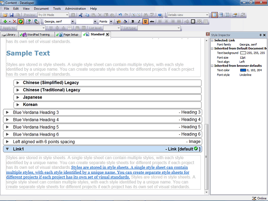Image resolution: width=268 pixels, height=201 pixels.
Task: Click the properties window icon beside layout buttons
Action: [235, 15]
